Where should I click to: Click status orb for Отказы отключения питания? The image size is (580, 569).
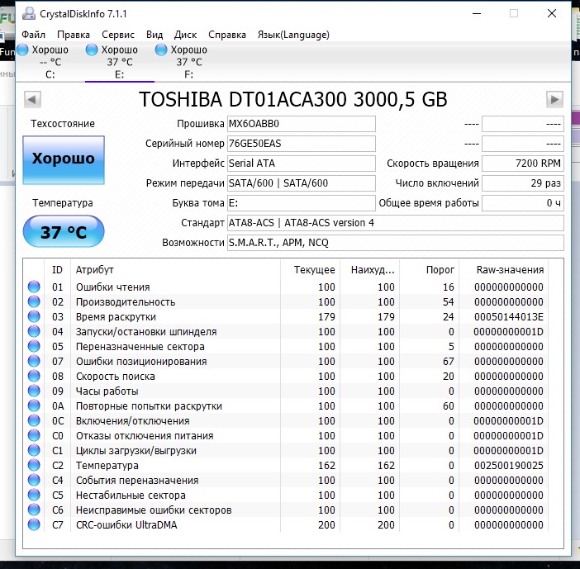click(x=34, y=435)
